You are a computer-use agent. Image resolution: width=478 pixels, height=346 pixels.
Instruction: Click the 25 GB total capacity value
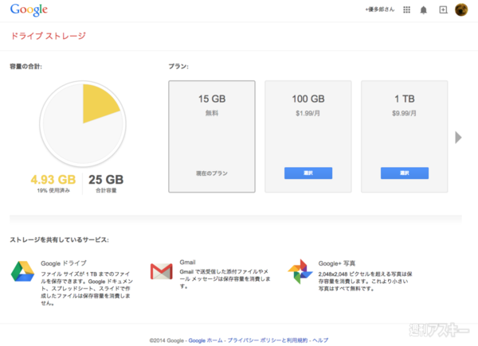click(106, 180)
